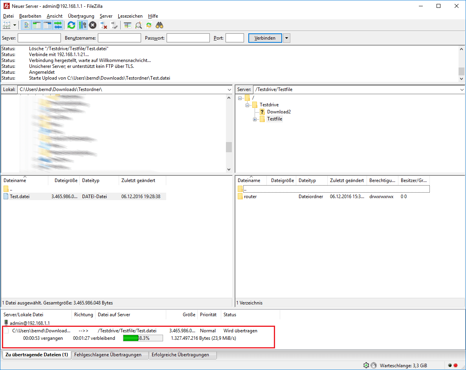Viewport: 466px width, 370px height.
Task: Sort queue by Richtung column
Action: [x=84, y=315]
